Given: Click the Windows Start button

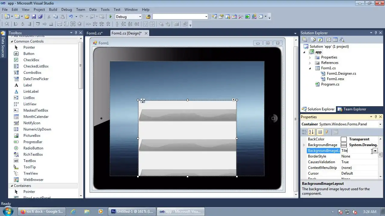Looking at the screenshot, I should pyautogui.click(x=7, y=211).
